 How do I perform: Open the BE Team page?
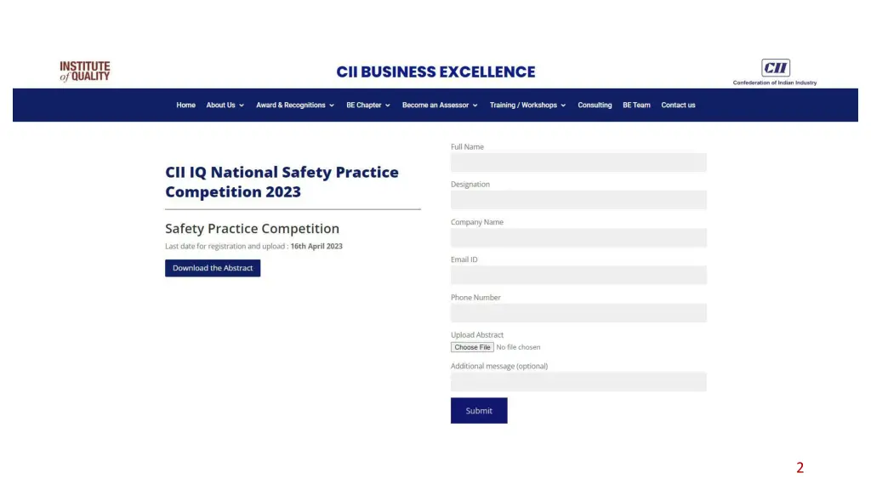pos(636,105)
